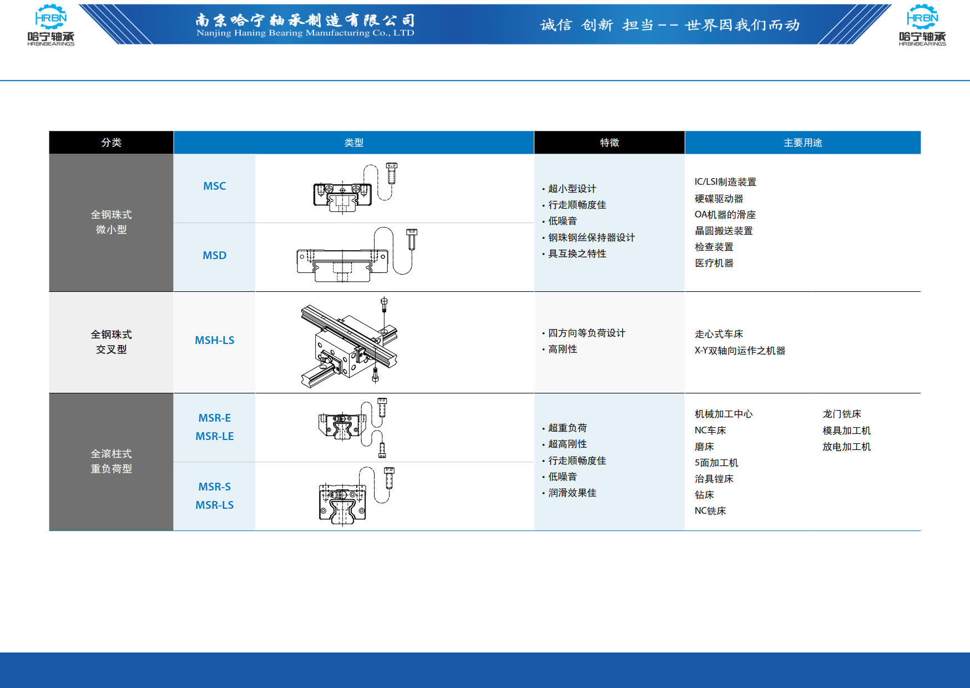Click the '晶圆搬送装置' application text
Image resolution: width=970 pixels, height=688 pixels.
724,231
